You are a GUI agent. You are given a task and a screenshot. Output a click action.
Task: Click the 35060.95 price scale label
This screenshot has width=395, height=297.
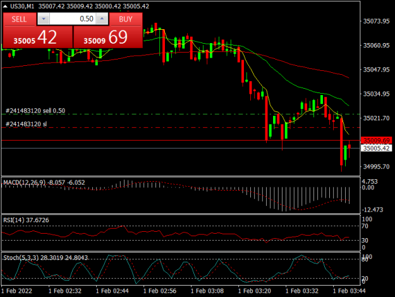376,46
